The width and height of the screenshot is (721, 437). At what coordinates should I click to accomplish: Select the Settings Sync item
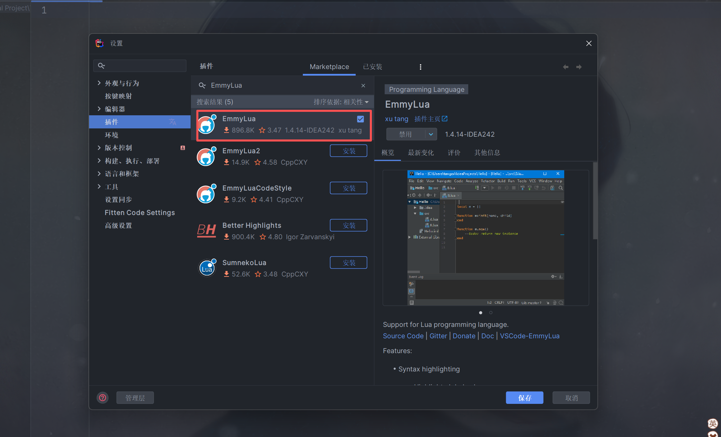(118, 200)
